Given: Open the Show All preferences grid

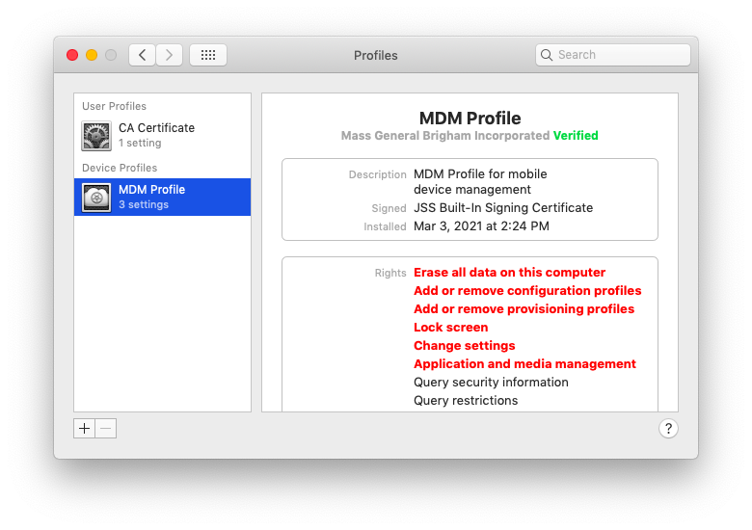Looking at the screenshot, I should pyautogui.click(x=208, y=55).
